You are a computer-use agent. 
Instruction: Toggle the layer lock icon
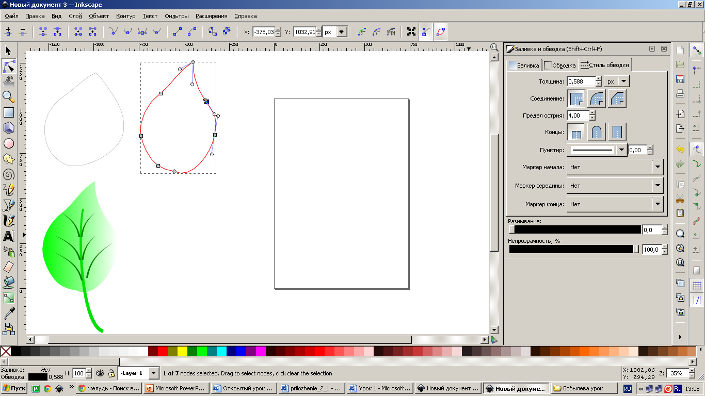pos(111,373)
